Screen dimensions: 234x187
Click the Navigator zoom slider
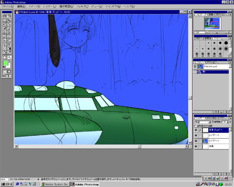pyautogui.click(x=217, y=33)
